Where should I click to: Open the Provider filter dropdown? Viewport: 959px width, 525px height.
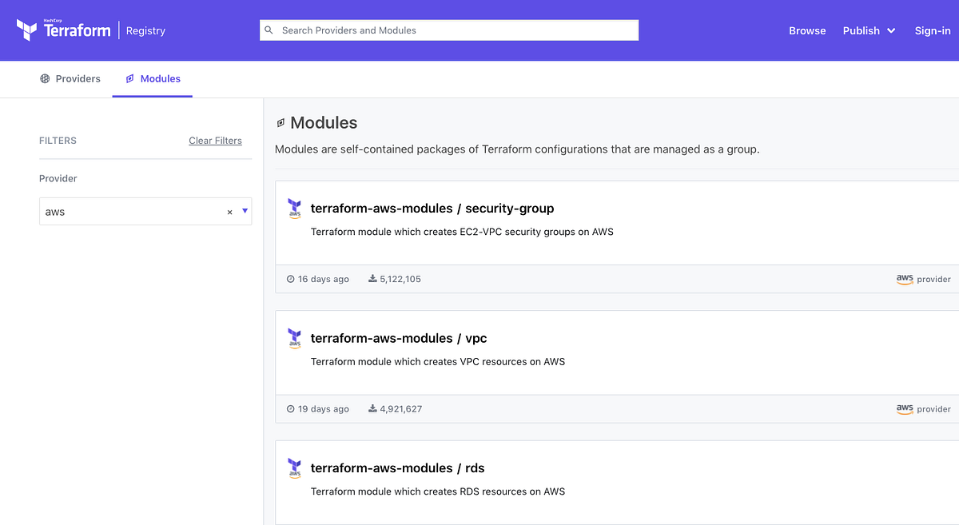click(244, 211)
